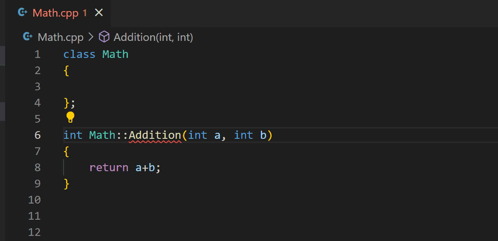Select the Math.cpp tab title

pos(55,13)
